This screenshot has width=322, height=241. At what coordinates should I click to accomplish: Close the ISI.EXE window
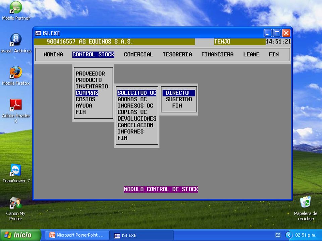(286, 33)
